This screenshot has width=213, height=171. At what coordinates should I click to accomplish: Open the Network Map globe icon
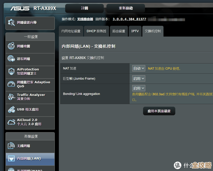[11, 46]
